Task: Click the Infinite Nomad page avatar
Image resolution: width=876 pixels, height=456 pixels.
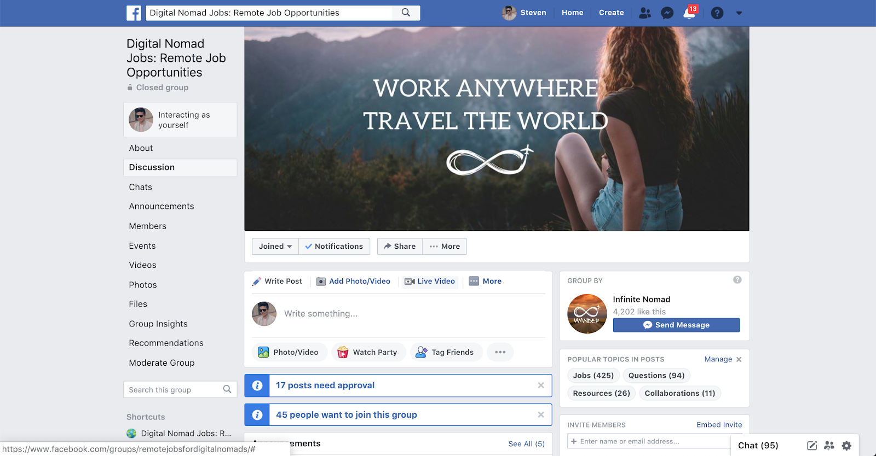Action: pyautogui.click(x=587, y=314)
